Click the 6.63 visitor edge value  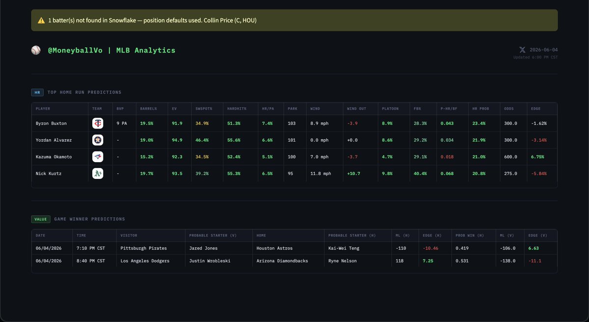pos(534,248)
